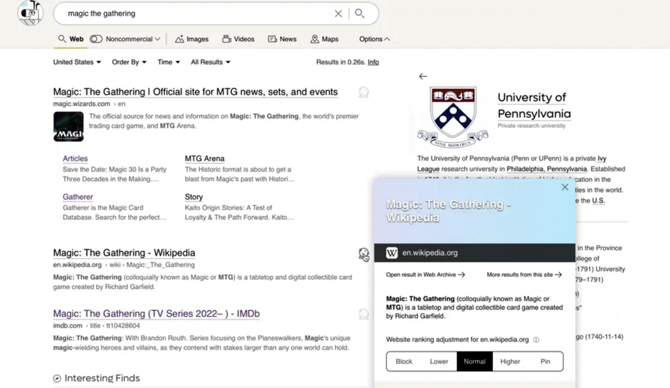670x388 pixels.
Task: Go back using the arrow above University of Pennsylvania
Action: click(423, 76)
